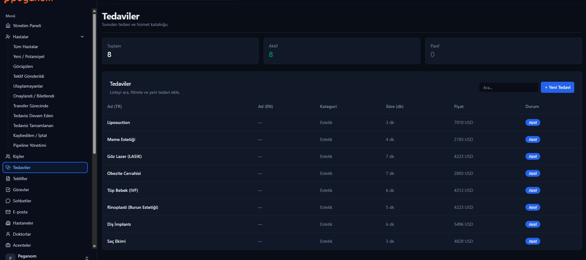
Task: Click Aktif badge for Tüp Bebek (IVF)
Action: (x=533, y=190)
